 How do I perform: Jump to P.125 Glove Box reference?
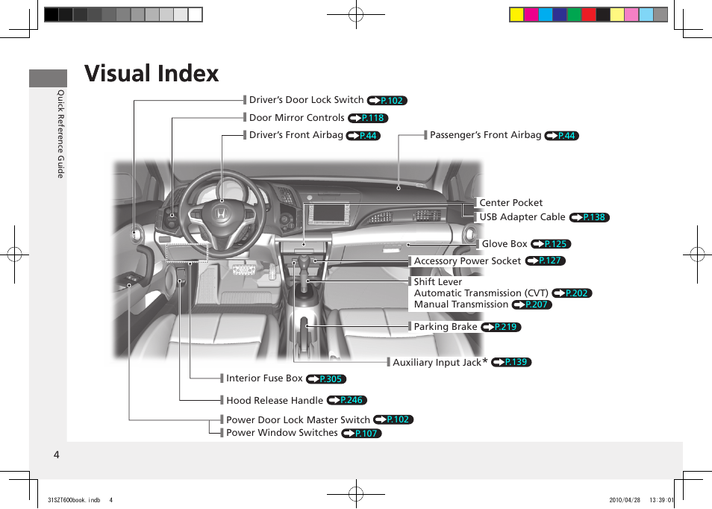pyautogui.click(x=551, y=244)
